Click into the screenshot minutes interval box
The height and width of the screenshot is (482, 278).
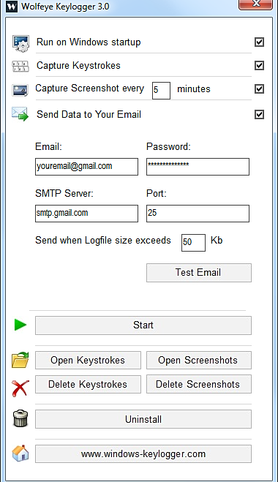click(x=161, y=91)
